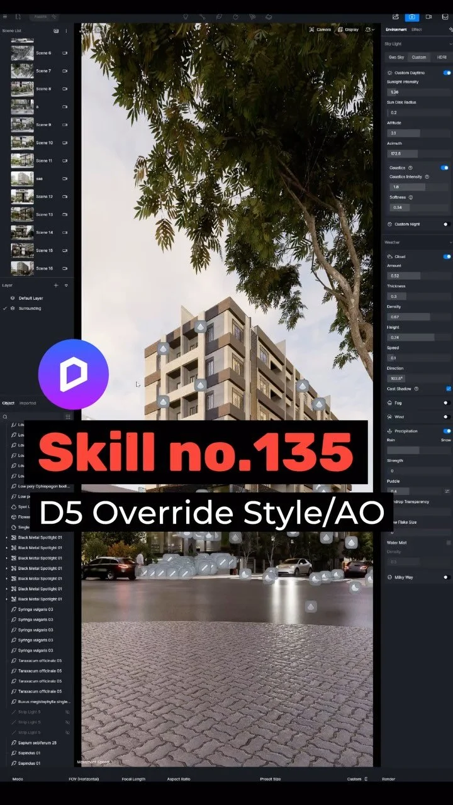
Task: Toggle the Caustics switch
Action: [x=445, y=168]
